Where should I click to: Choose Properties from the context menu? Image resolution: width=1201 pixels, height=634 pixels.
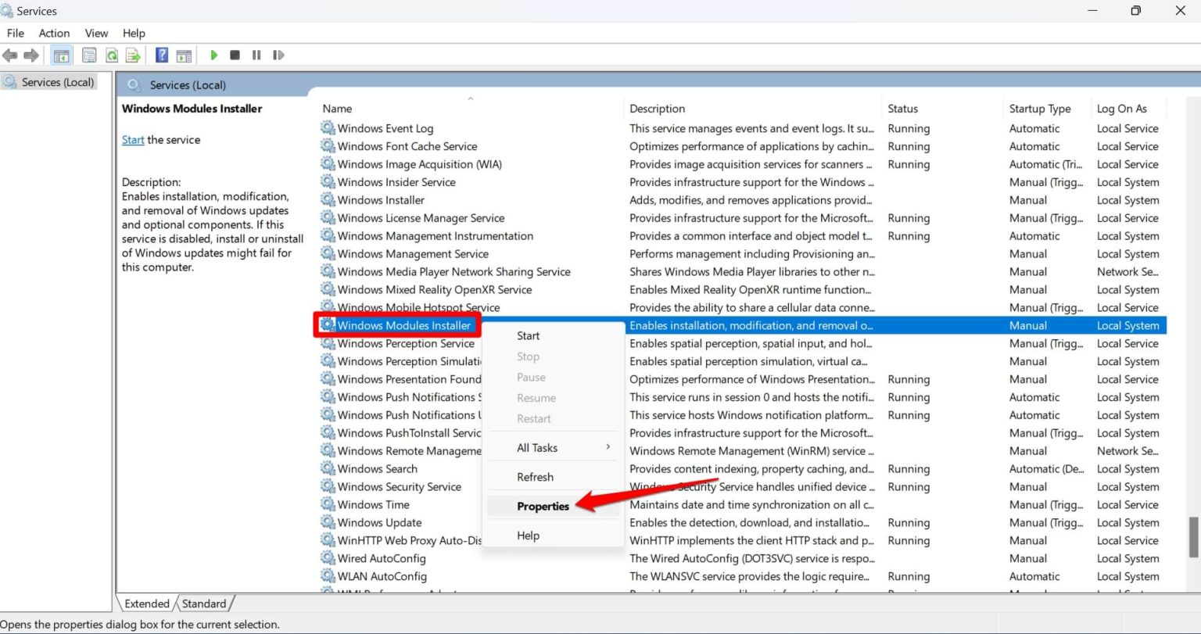pos(541,506)
